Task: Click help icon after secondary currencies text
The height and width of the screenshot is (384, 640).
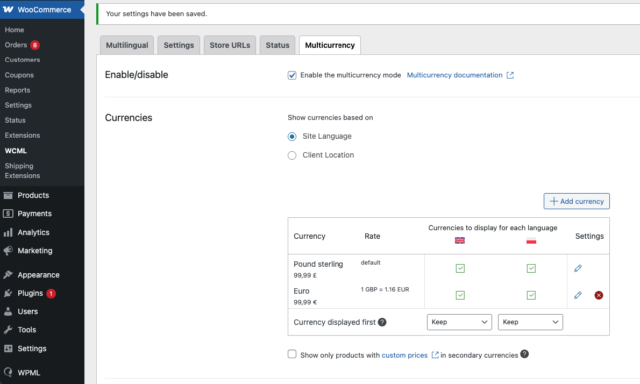Action: pyautogui.click(x=524, y=354)
